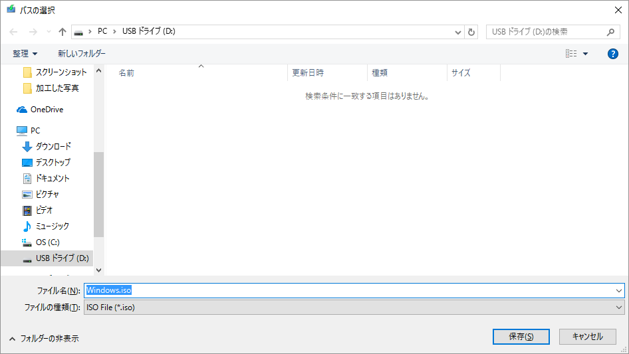The image size is (629, 354).
Task: Expand the chevron after PC in breadcrumb
Action: (114, 31)
